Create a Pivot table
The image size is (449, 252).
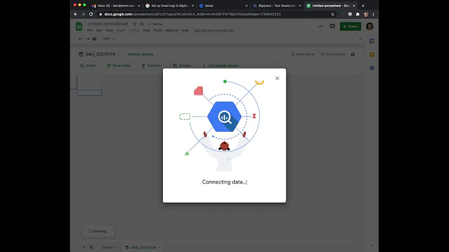point(118,65)
